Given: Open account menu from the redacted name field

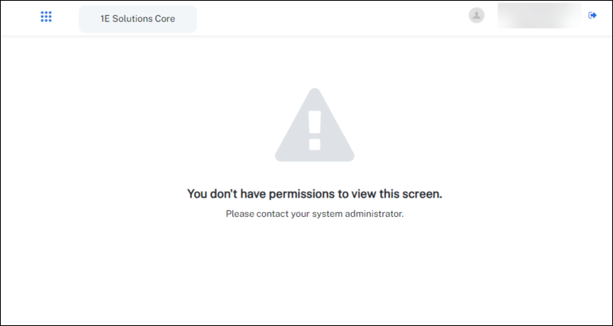Looking at the screenshot, I should tap(538, 15).
